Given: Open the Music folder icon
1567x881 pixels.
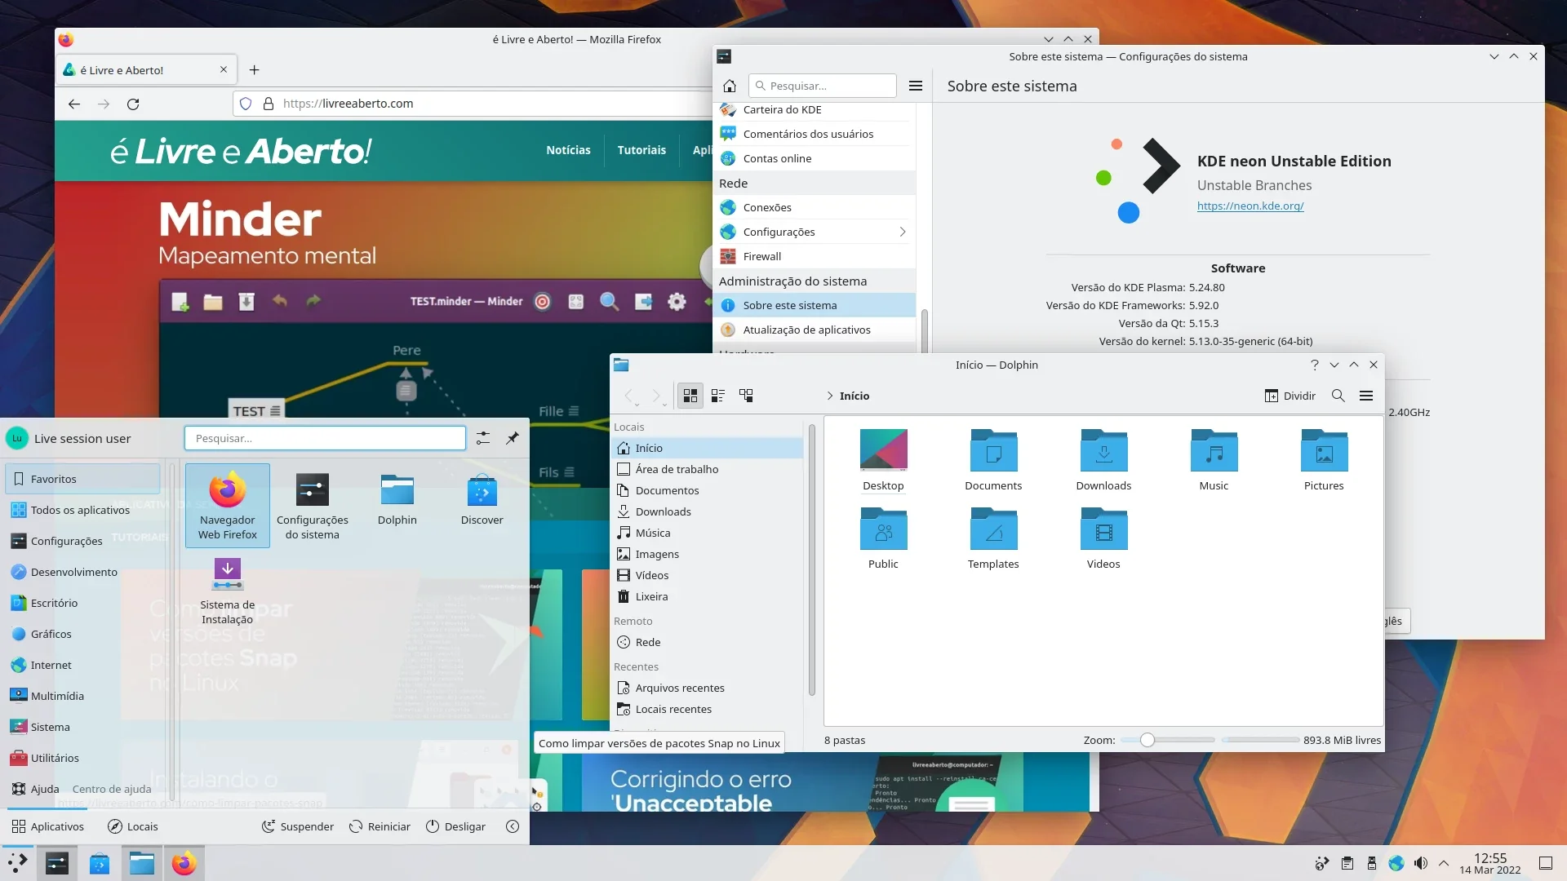Looking at the screenshot, I should pos(1214,460).
